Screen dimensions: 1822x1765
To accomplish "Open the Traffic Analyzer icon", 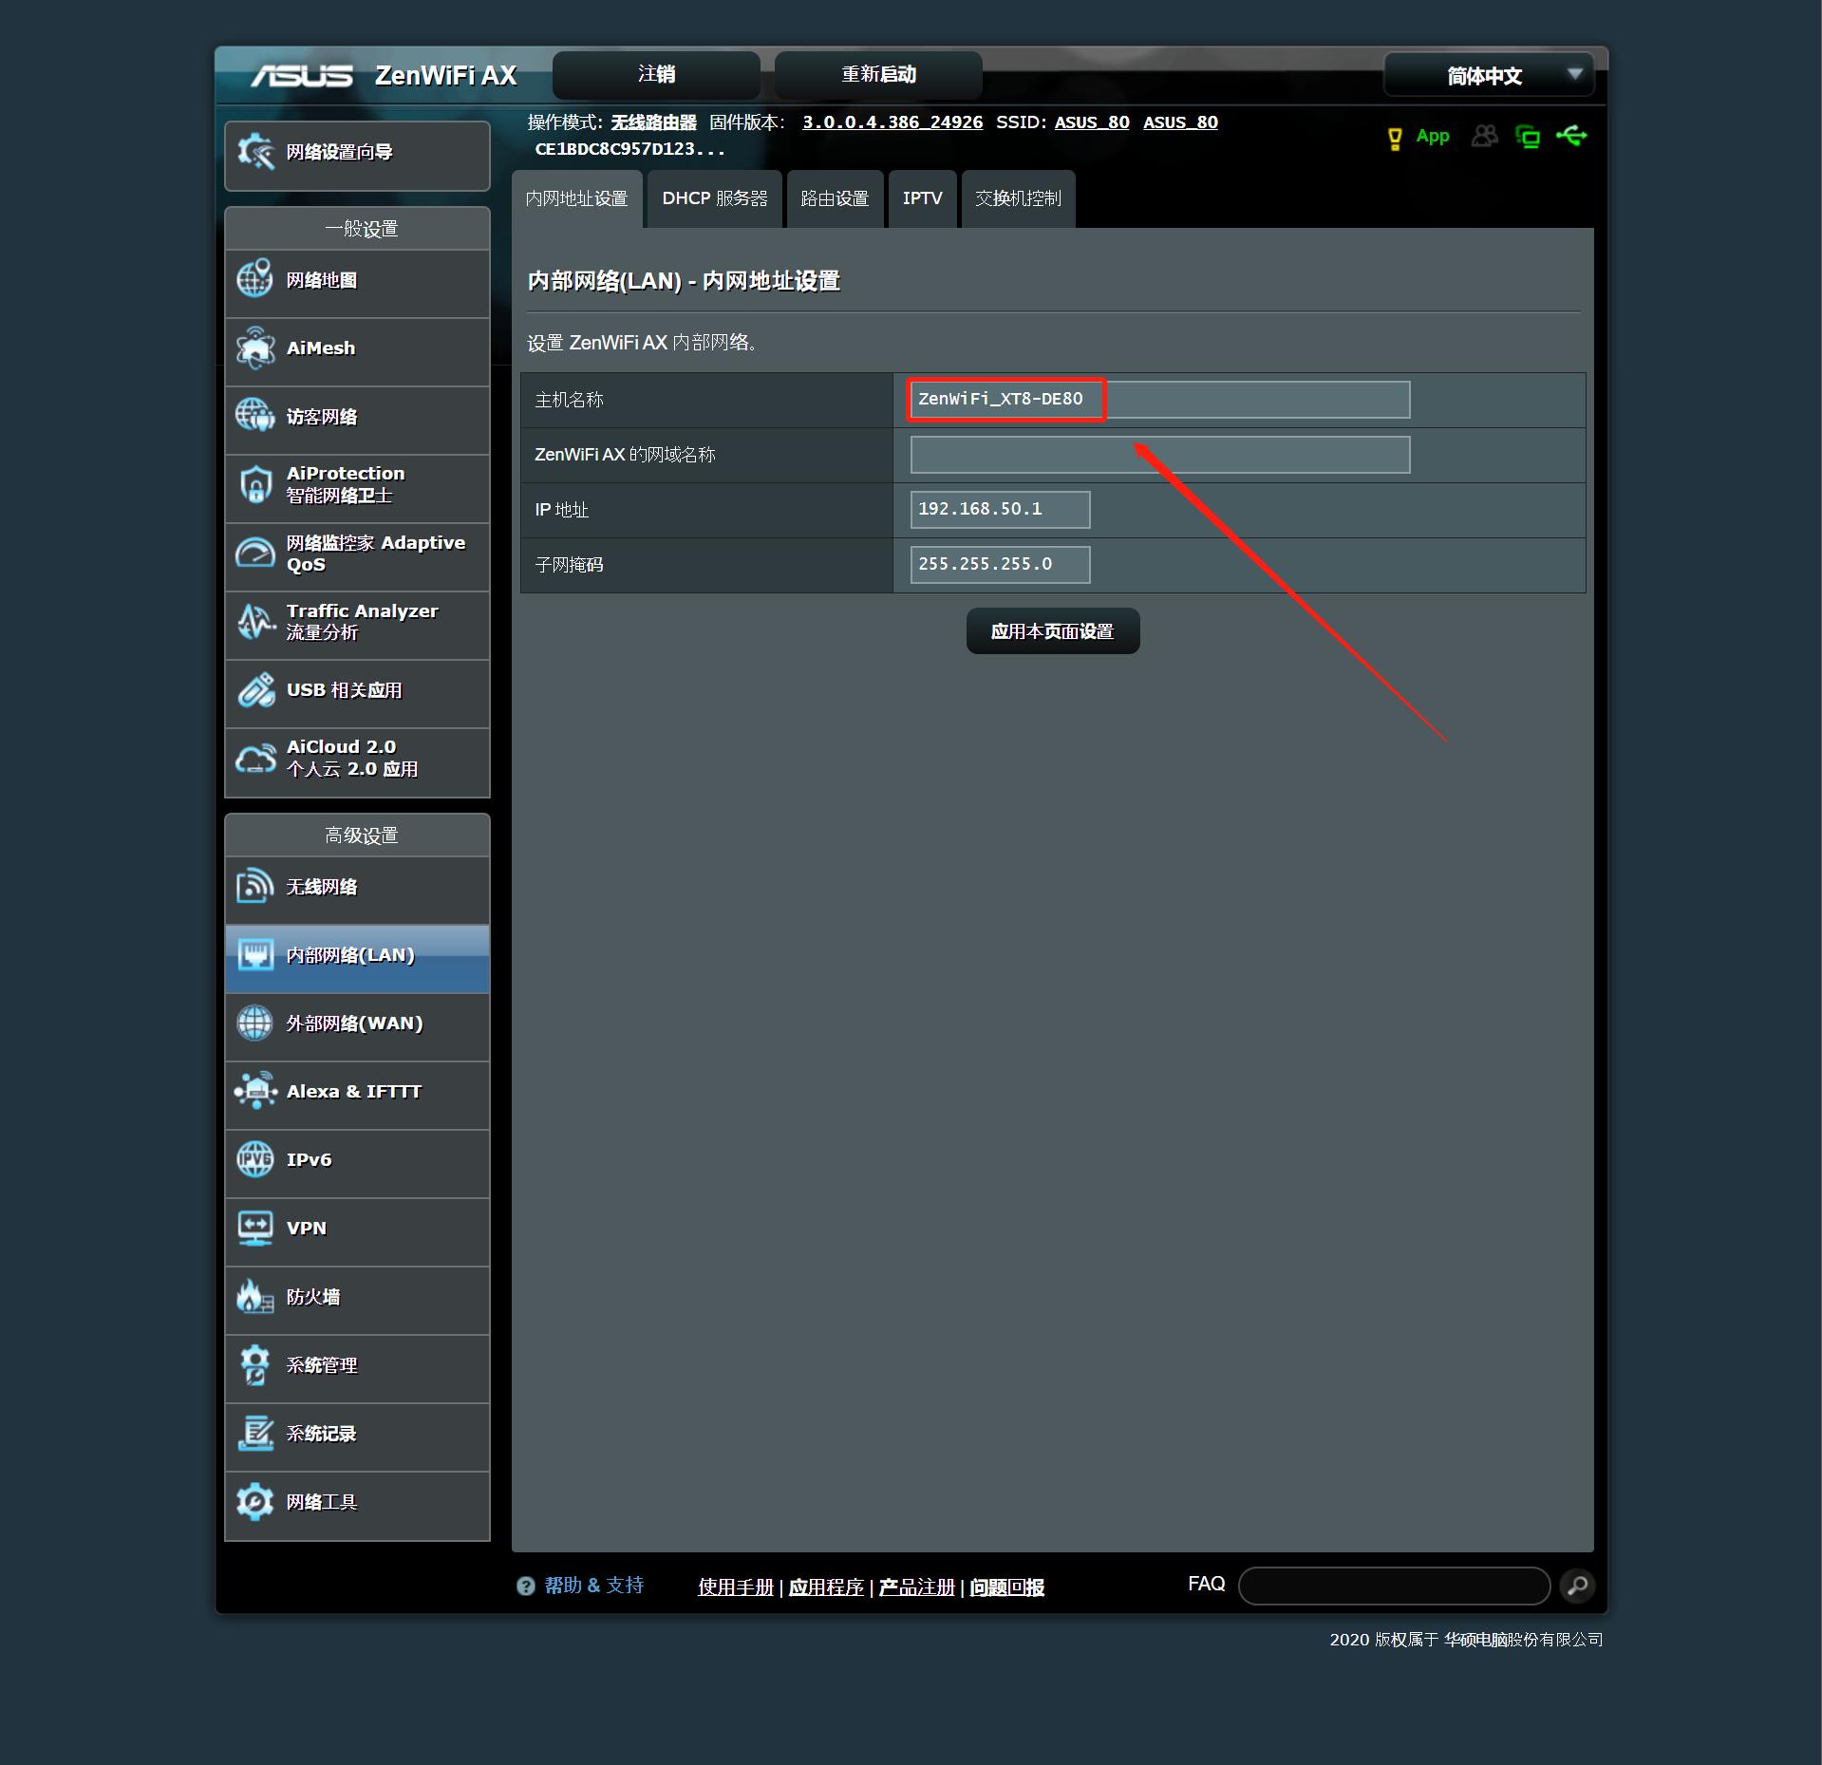I will click(x=254, y=622).
